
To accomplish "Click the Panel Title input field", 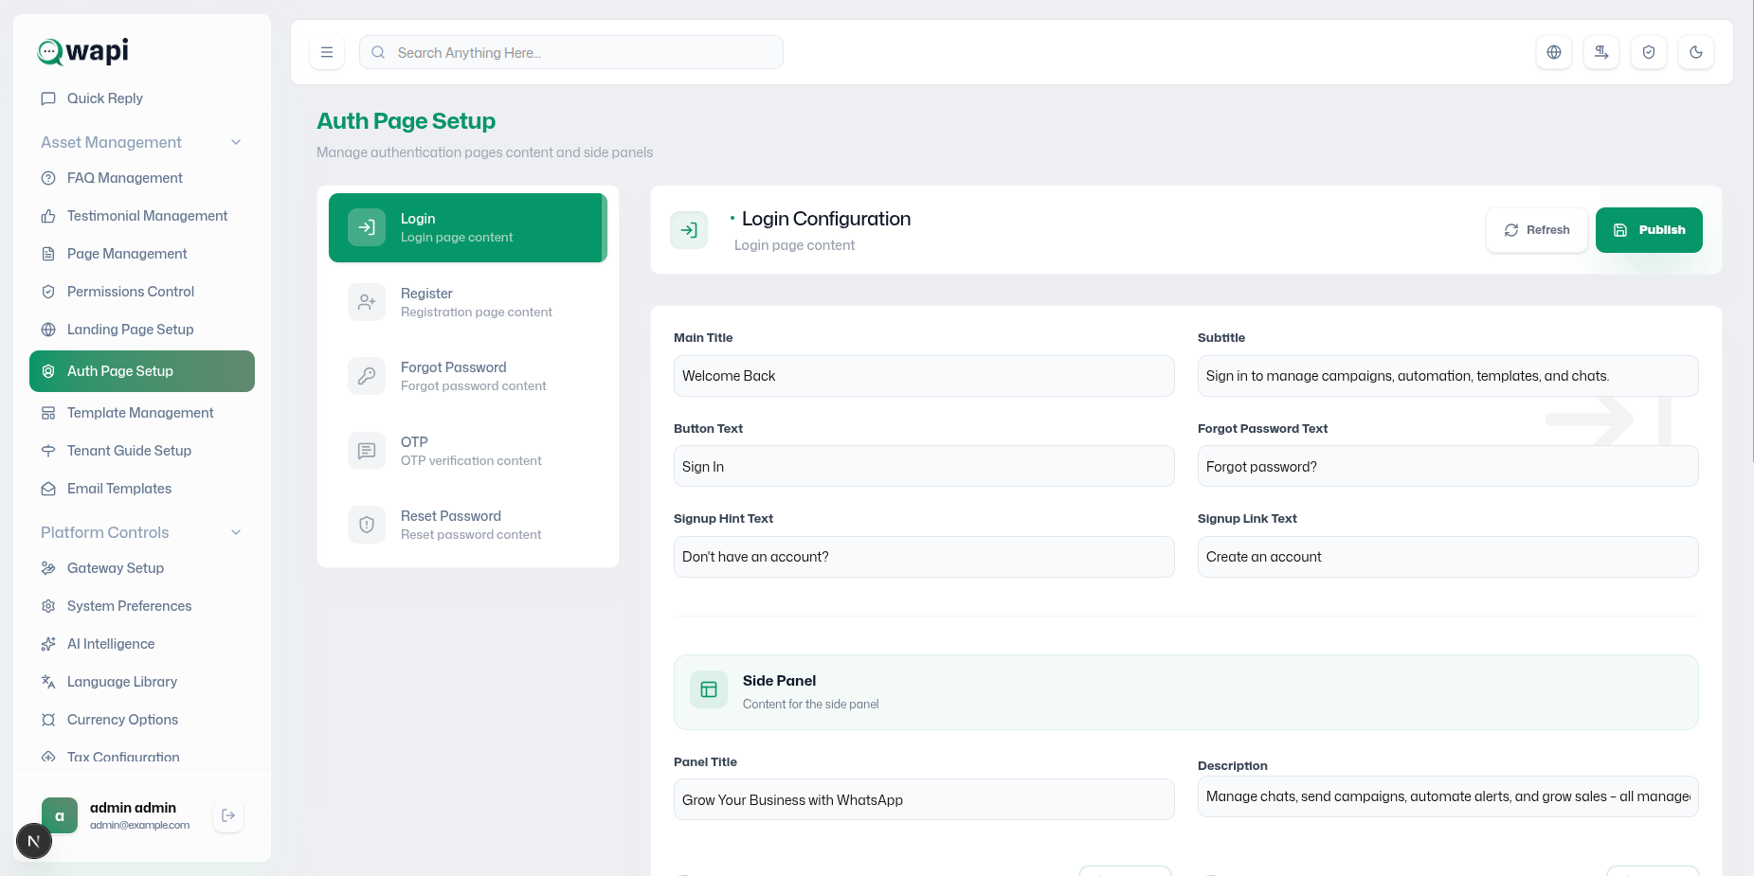I will click(924, 799).
